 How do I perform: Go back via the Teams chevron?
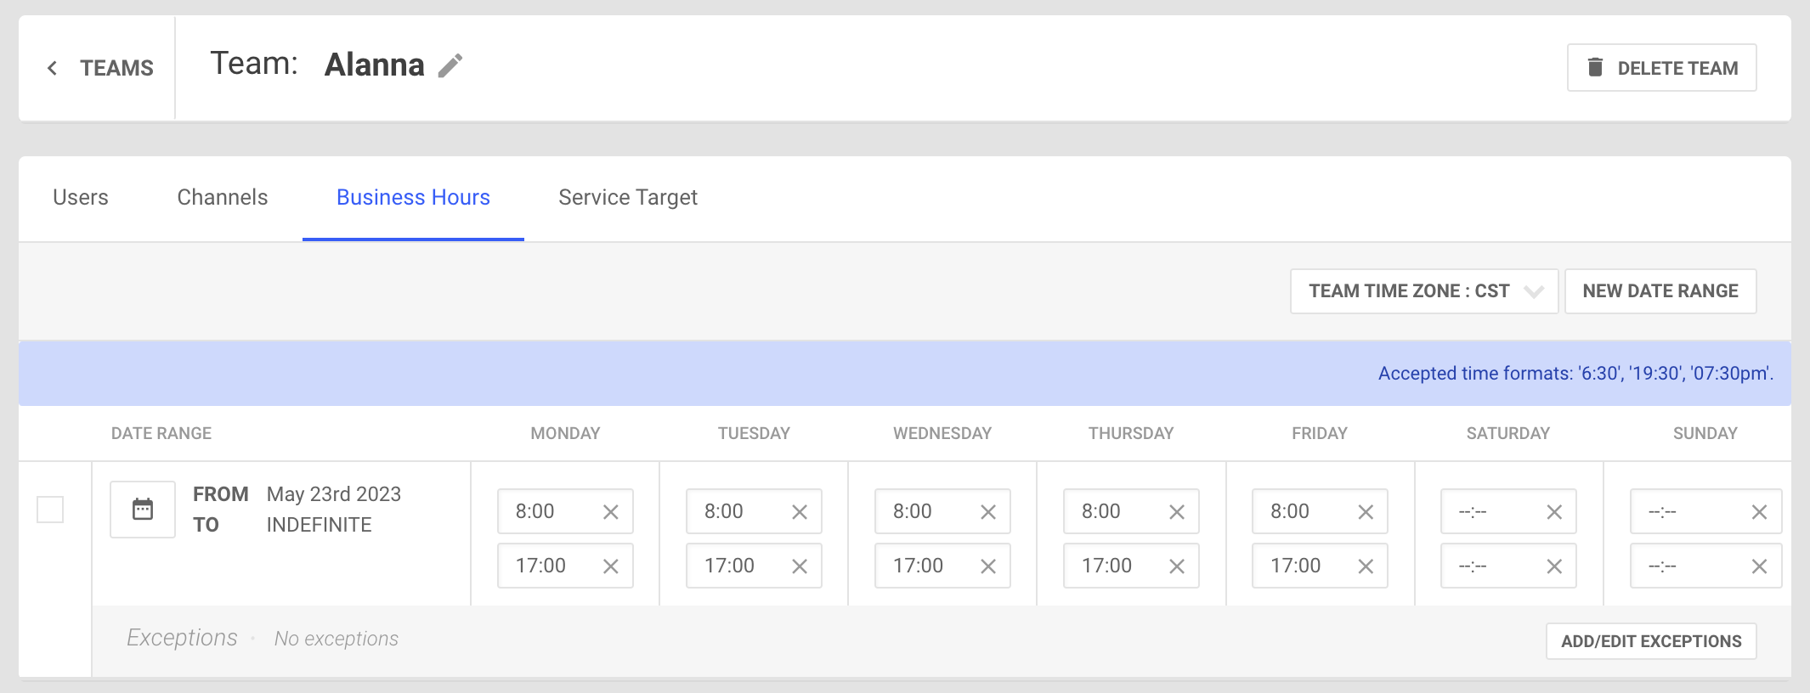[x=53, y=68]
